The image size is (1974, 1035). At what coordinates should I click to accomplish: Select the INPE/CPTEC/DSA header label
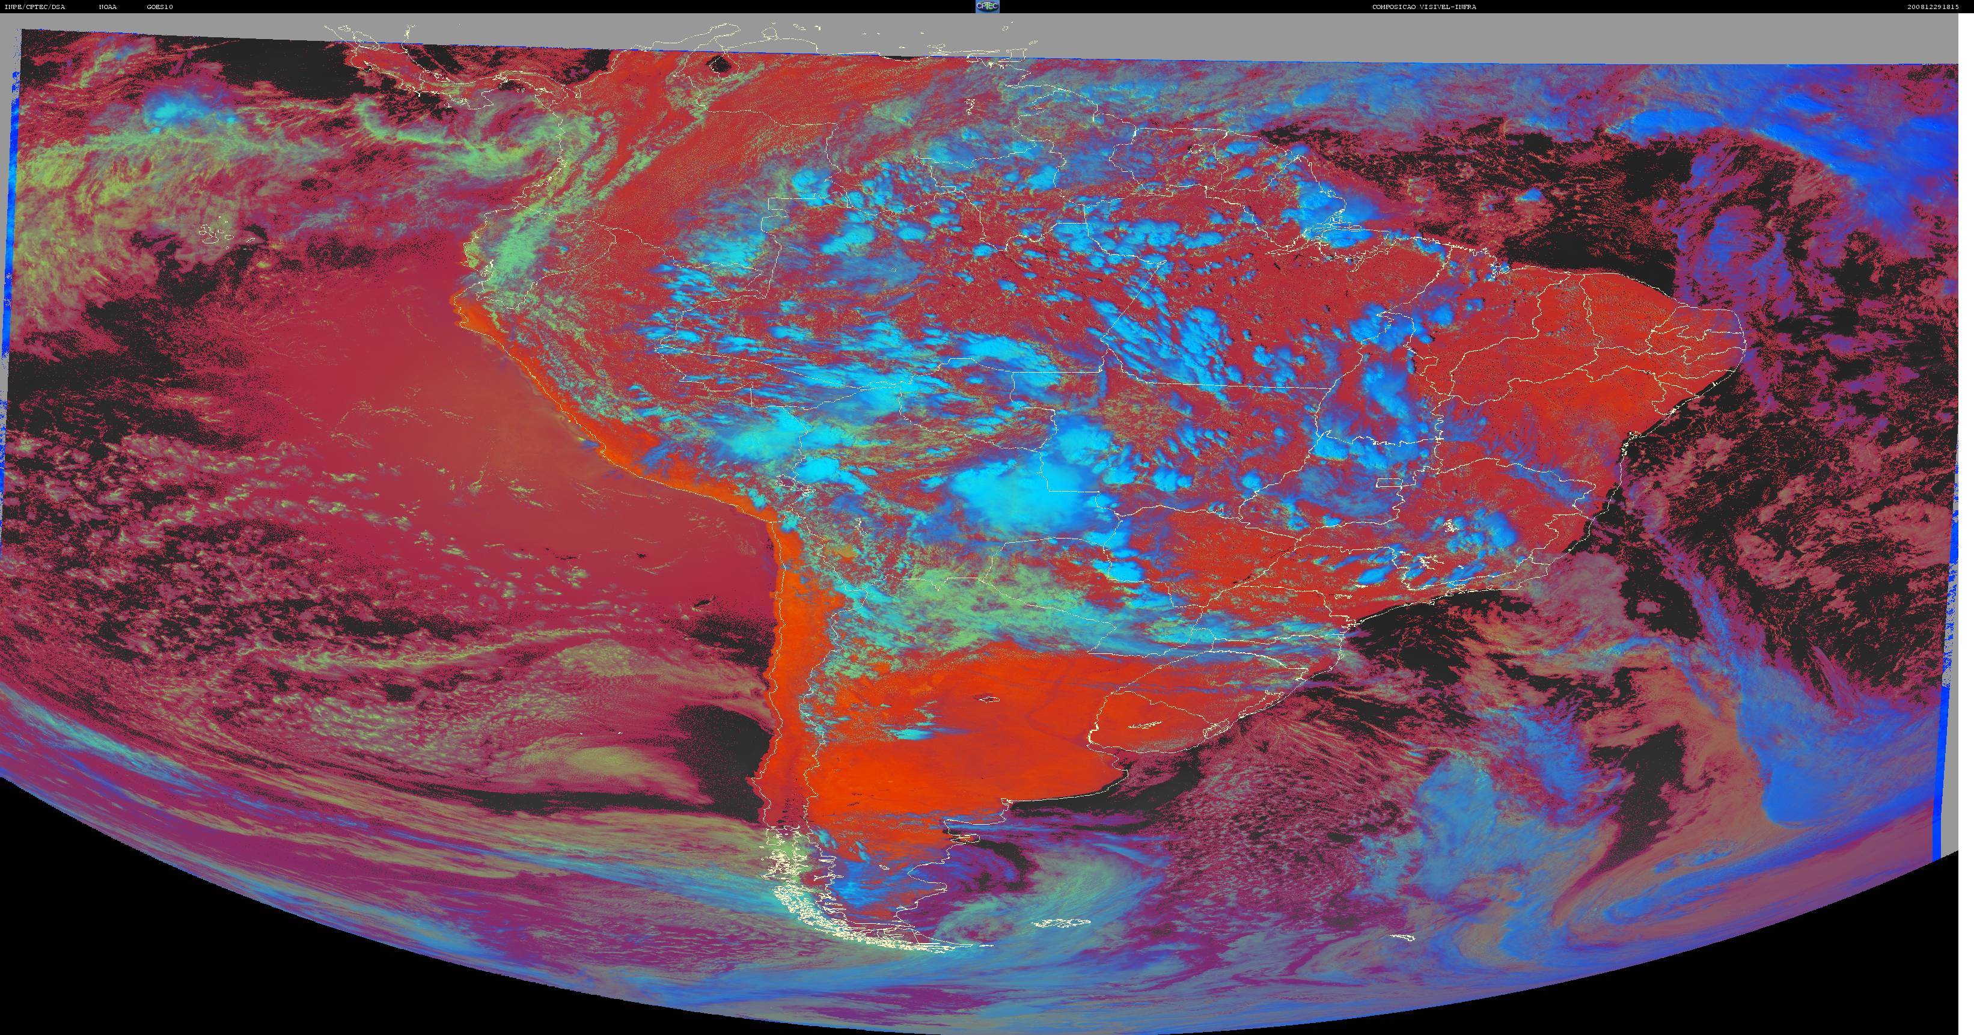(x=35, y=7)
